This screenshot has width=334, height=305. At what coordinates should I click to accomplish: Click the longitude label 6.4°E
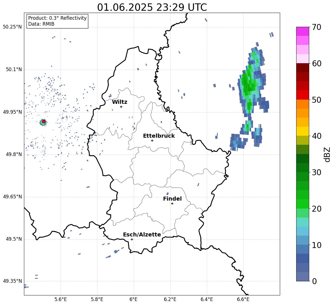click(206, 299)
